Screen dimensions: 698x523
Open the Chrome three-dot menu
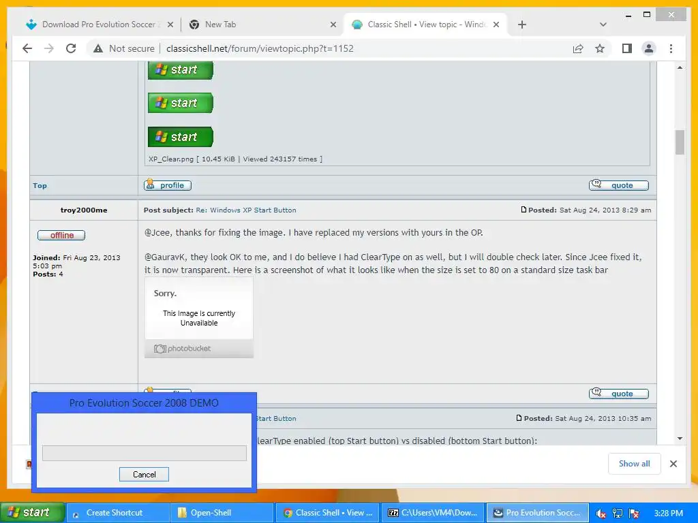tap(671, 48)
